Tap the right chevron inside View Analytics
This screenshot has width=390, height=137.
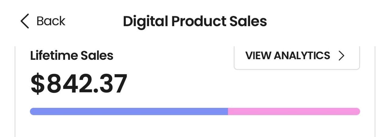click(x=342, y=56)
